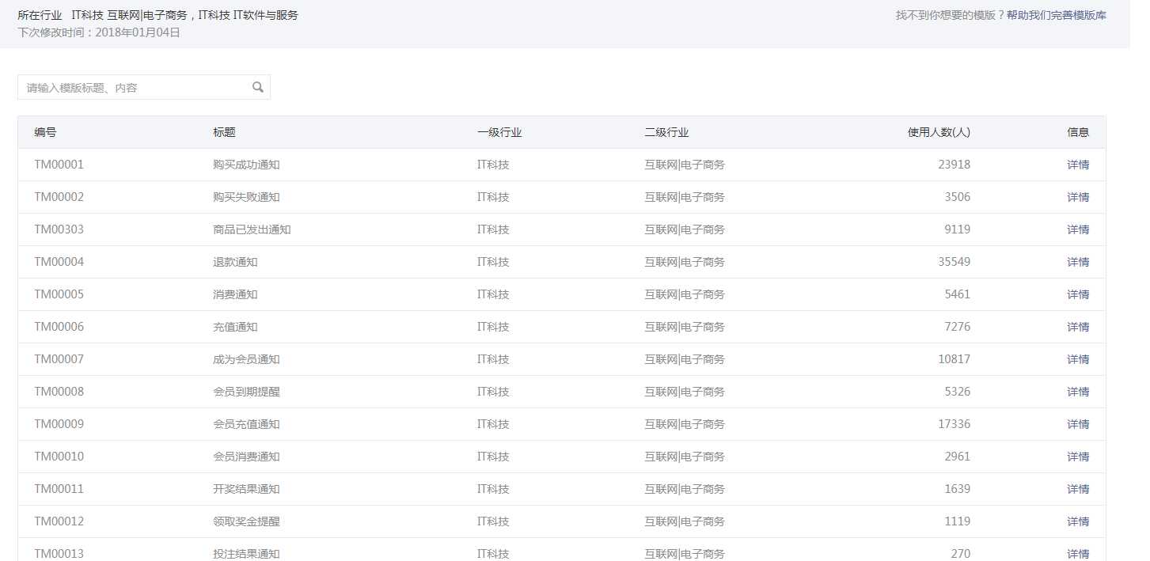Select the template number TM00001

59,165
